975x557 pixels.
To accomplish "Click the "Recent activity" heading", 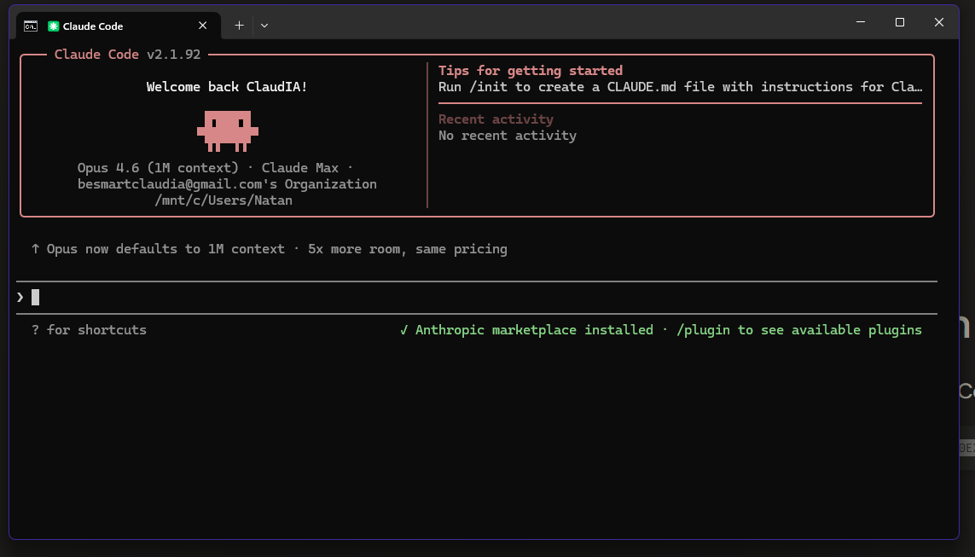I will pyautogui.click(x=496, y=119).
